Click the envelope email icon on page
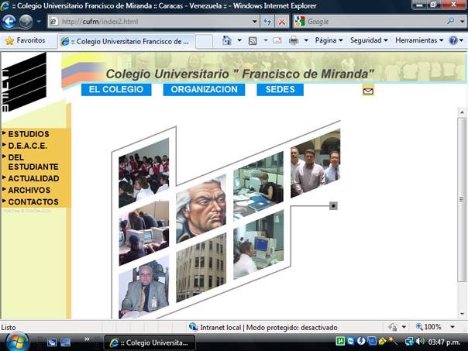Screen dimensions: 468x351 click(368, 91)
